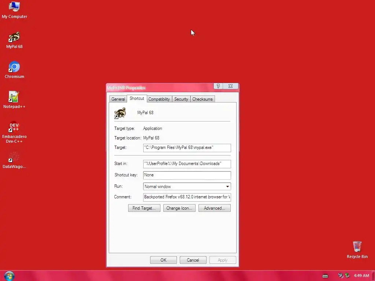375x281 pixels.
Task: Click the greyed-out Apply button
Action: (x=223, y=260)
